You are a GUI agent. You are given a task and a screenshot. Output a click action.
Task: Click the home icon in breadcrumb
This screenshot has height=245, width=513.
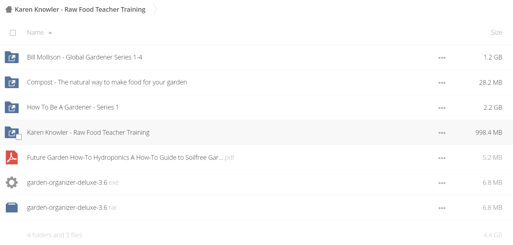9,9
